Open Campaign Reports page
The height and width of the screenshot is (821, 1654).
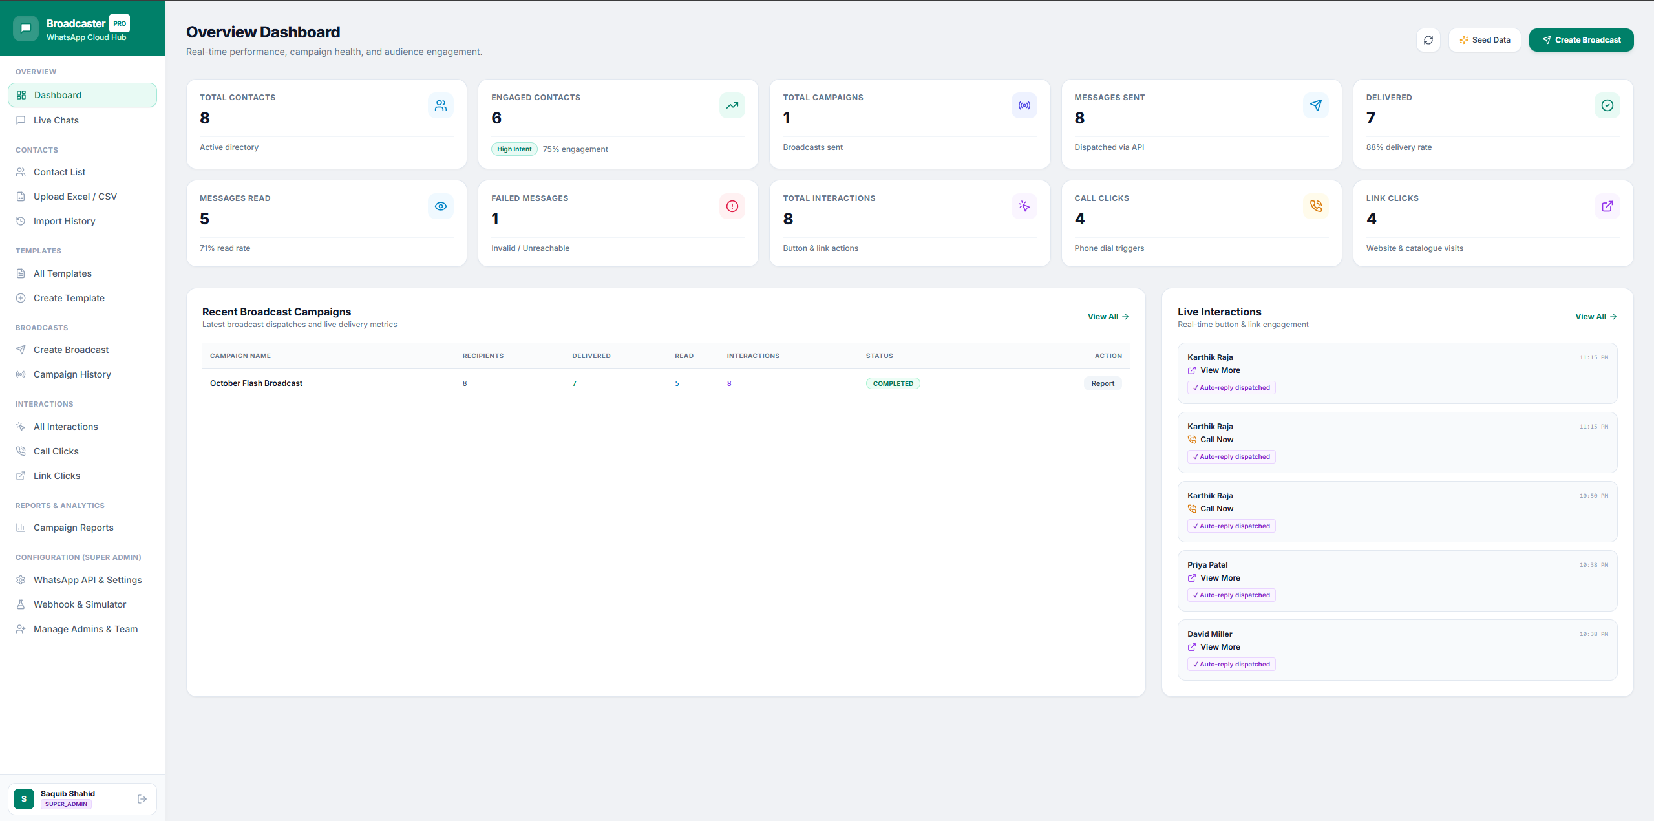tap(82, 528)
